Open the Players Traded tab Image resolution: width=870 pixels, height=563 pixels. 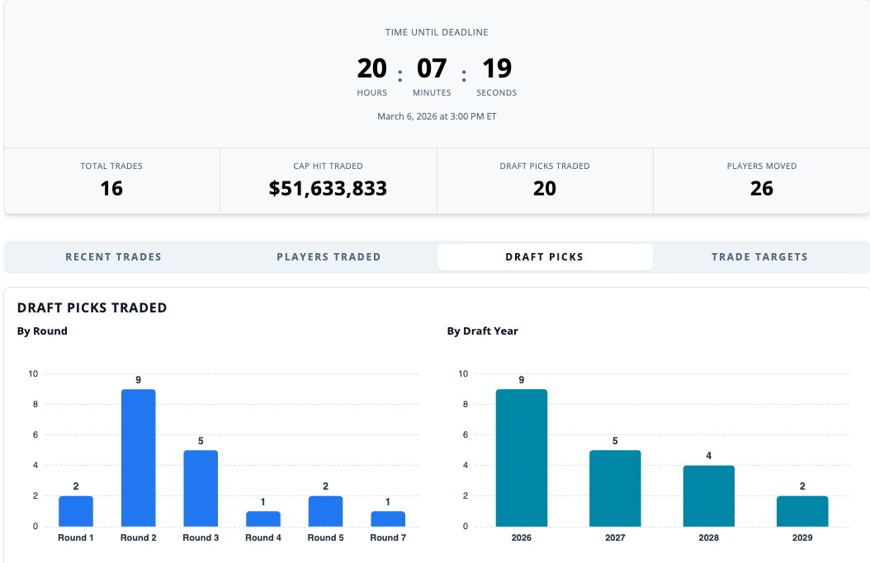[329, 257]
